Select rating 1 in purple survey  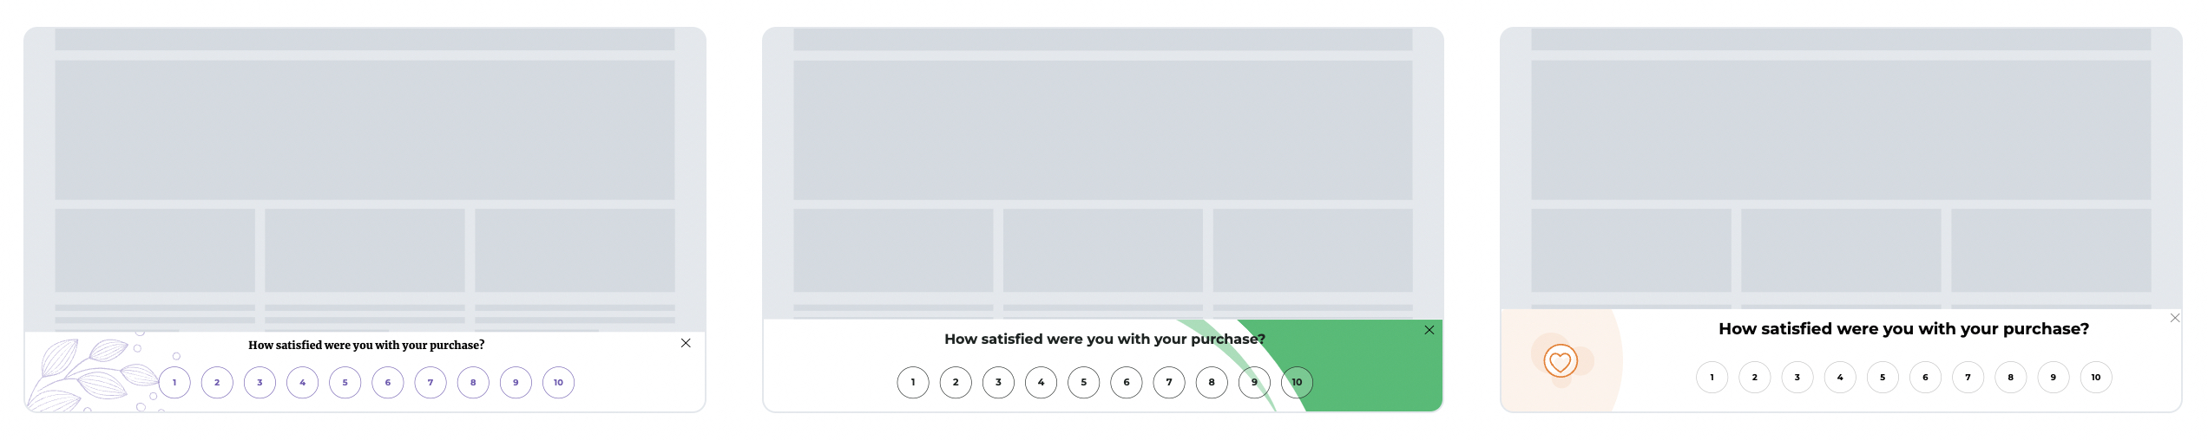click(x=174, y=382)
